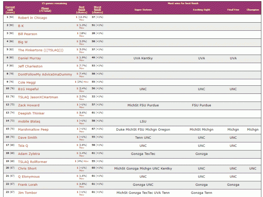The width and height of the screenshot is (263, 197).
Task: Select the Adam Zylstra player link
Action: point(29,154)
